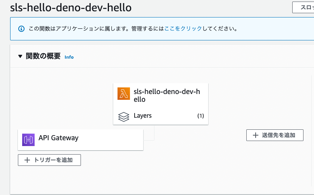314x195 pixels.
Task: Click the plus icon in トリガーを追加
Action: pyautogui.click(x=27, y=160)
